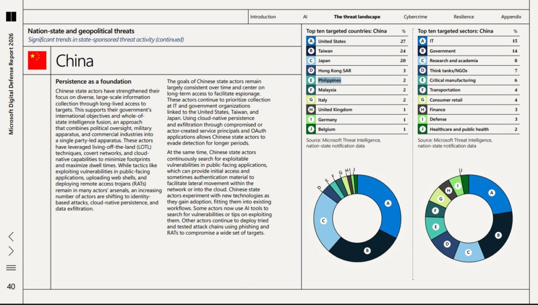Click letter A badge beside United States
Screen dimensions: 538x305
(x=311, y=41)
